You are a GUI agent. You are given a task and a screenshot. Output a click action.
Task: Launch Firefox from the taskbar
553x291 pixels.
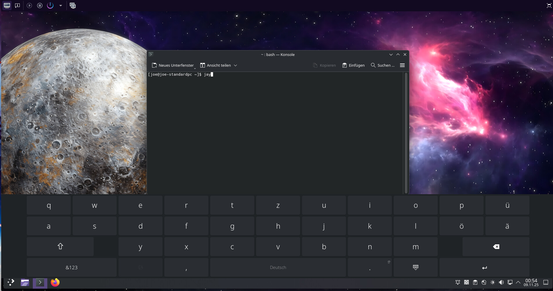[x=55, y=282]
